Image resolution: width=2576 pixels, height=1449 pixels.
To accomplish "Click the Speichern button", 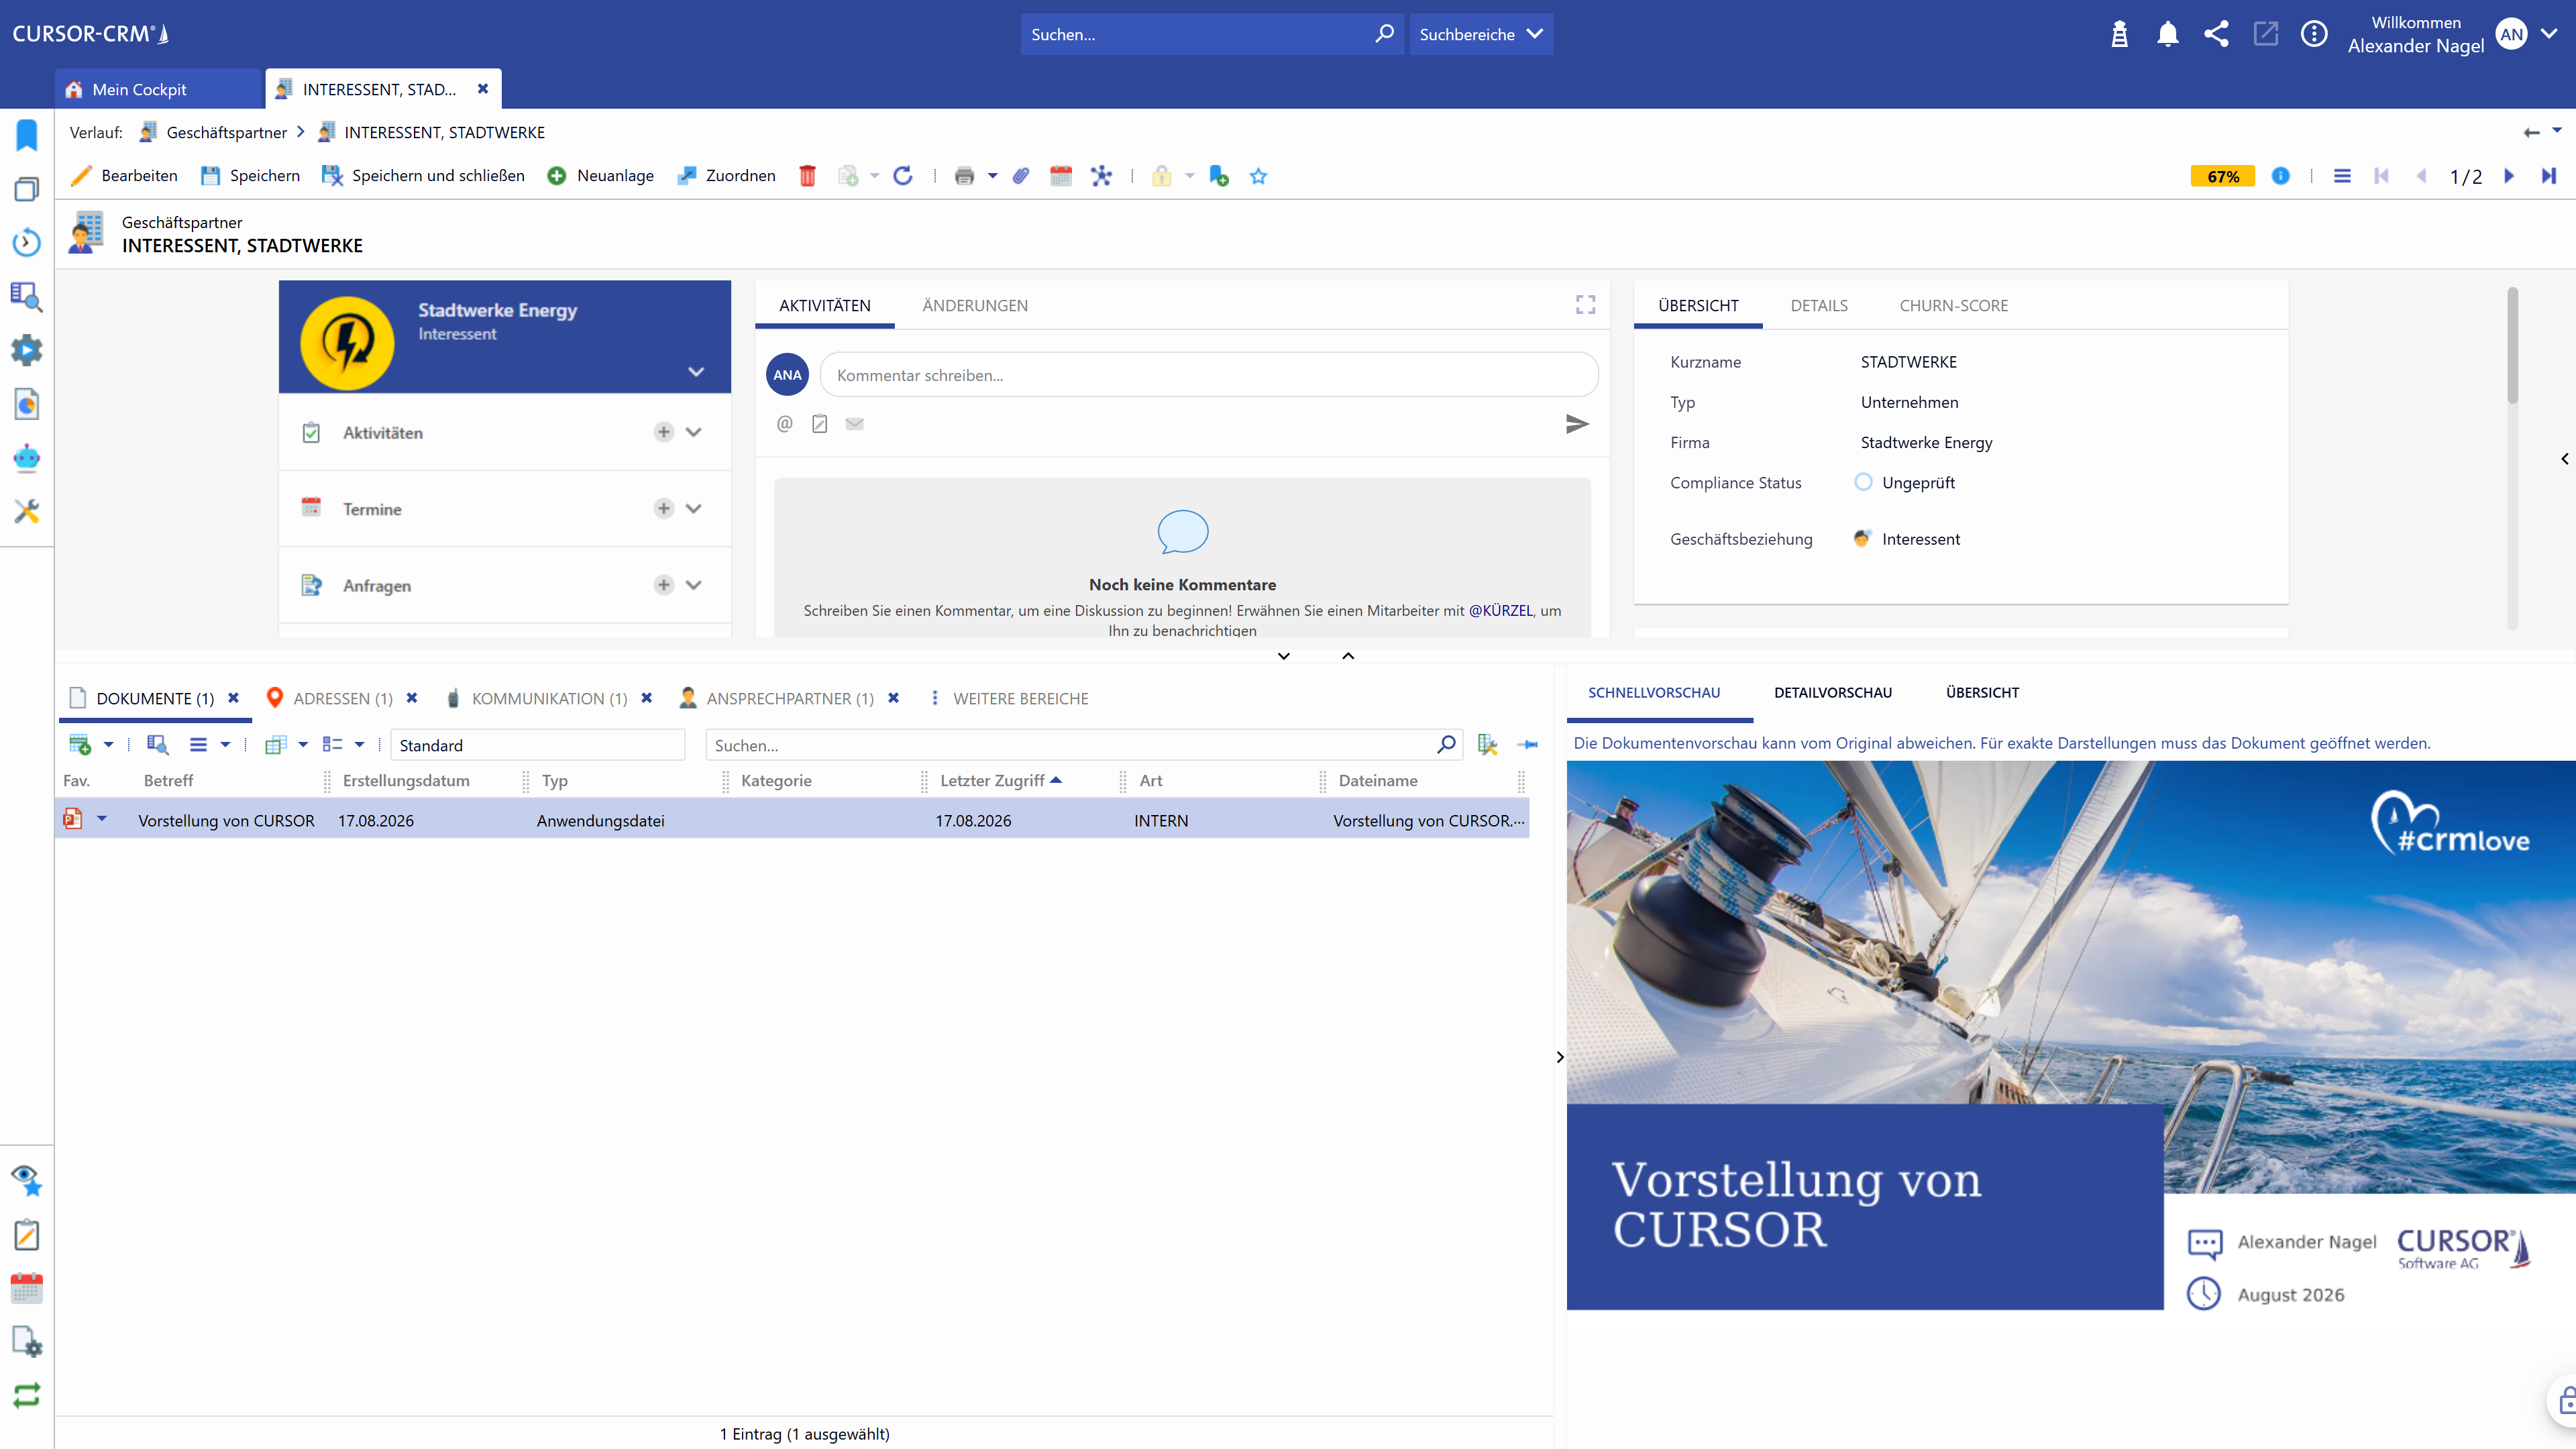I will [x=250, y=176].
